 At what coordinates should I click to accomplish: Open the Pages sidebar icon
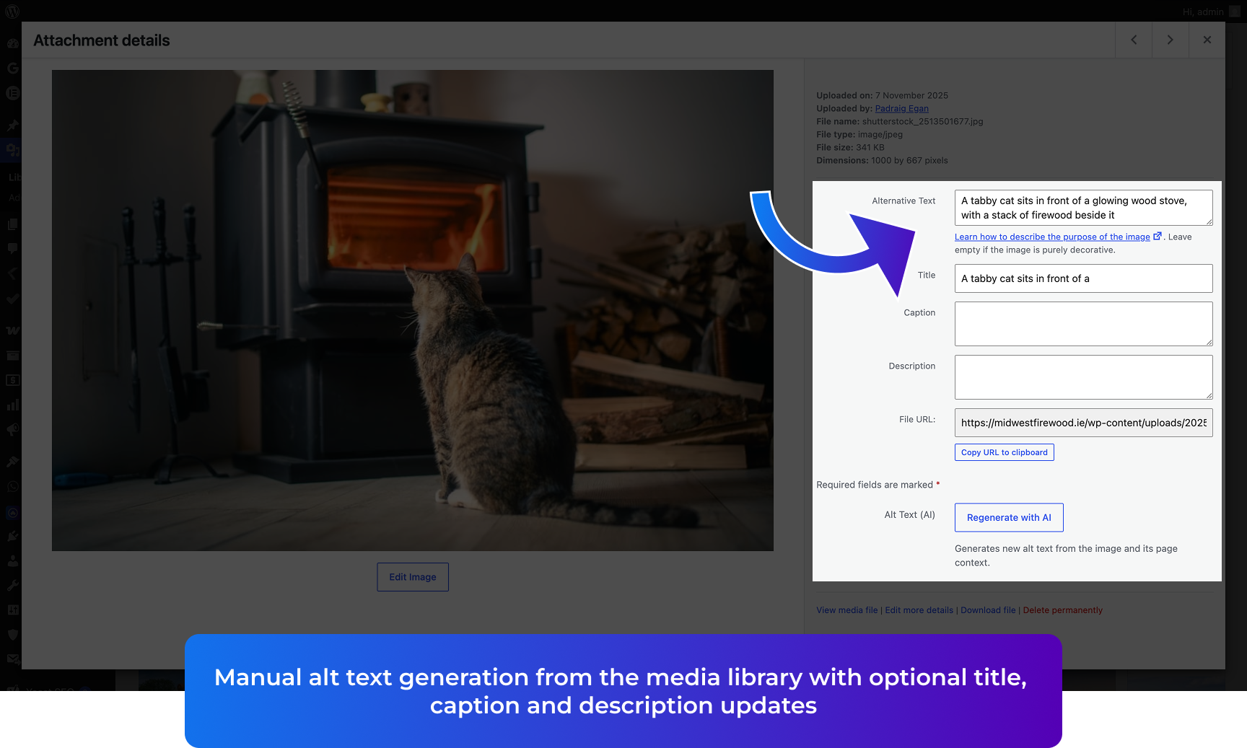tap(12, 224)
